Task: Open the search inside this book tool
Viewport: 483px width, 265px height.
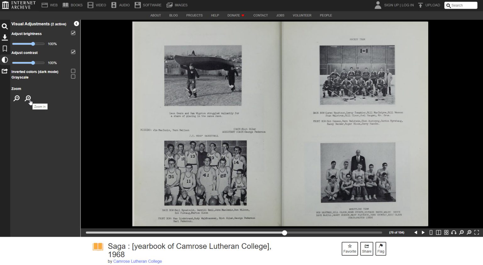Action: (x=5, y=26)
